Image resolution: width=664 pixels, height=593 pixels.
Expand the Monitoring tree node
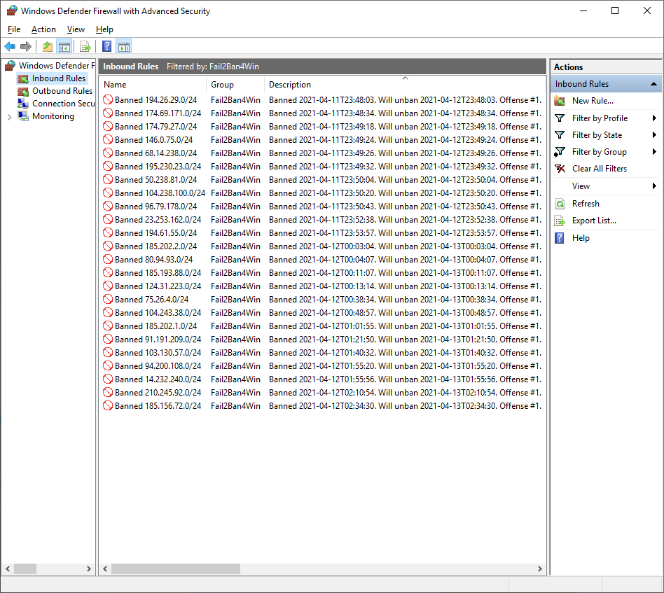(x=9, y=117)
